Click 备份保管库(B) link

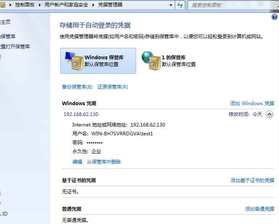[x=77, y=87]
